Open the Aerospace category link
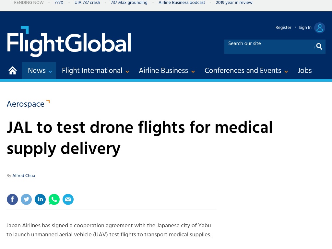The height and width of the screenshot is (249, 332). pos(26,104)
